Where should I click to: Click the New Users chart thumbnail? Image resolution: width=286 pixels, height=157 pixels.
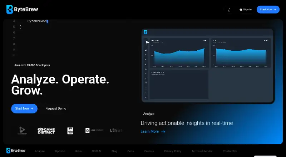[x=179, y=53]
